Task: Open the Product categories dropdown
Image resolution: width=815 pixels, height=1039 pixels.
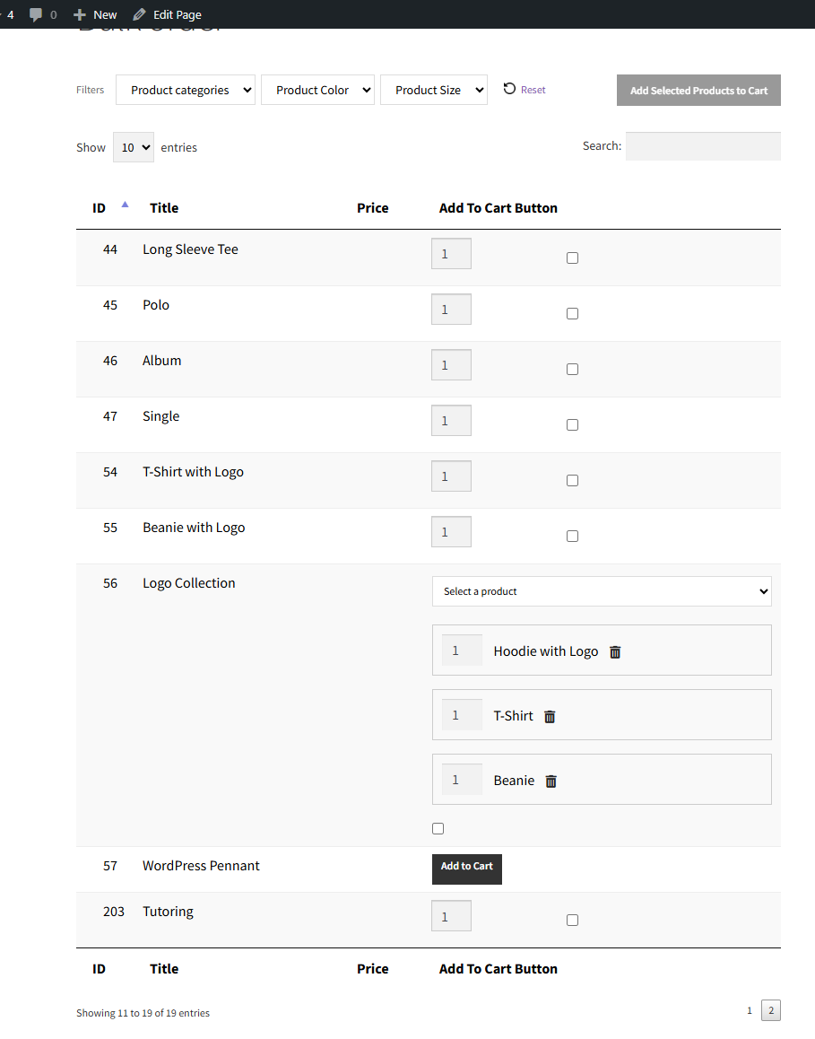Action: pos(185,90)
